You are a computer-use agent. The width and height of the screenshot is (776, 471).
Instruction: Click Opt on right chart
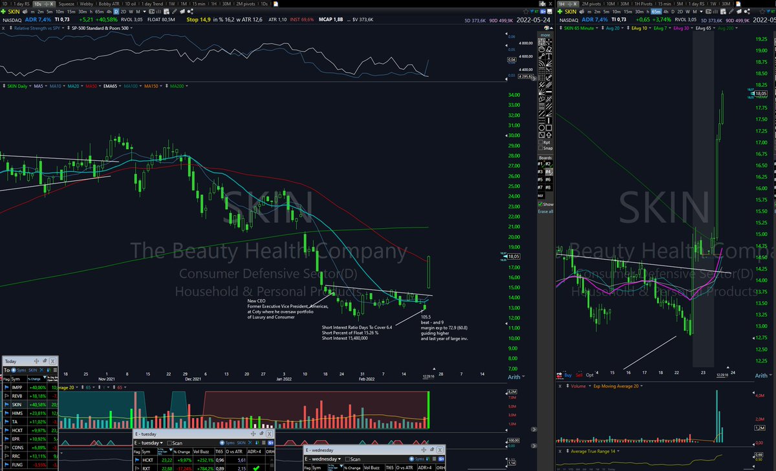point(589,375)
